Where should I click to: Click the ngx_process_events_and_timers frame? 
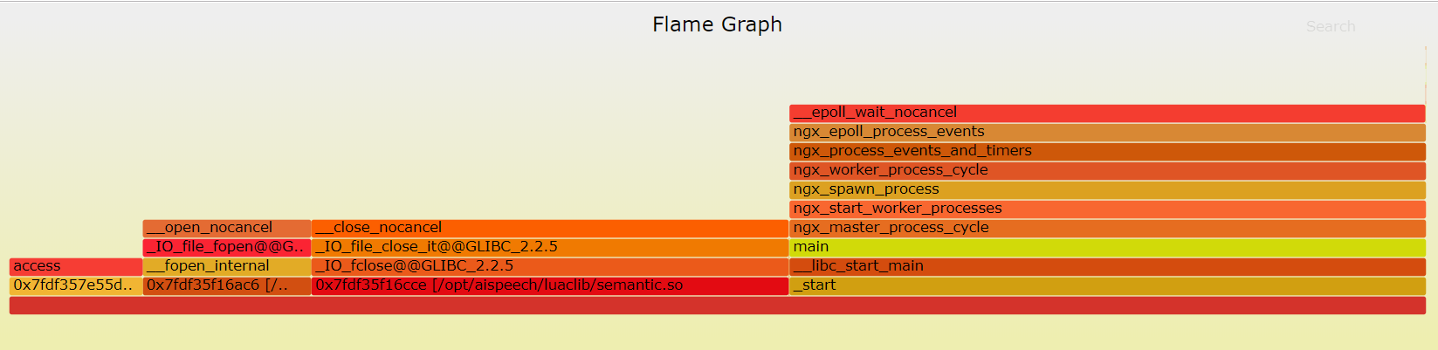tap(1107, 151)
